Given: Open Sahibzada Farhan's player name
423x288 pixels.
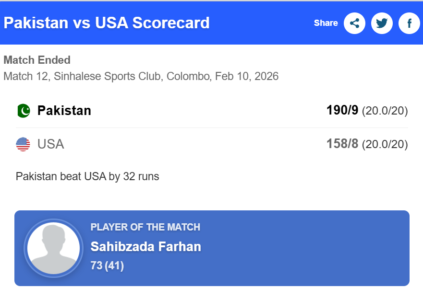Looking at the screenshot, I should click(145, 247).
